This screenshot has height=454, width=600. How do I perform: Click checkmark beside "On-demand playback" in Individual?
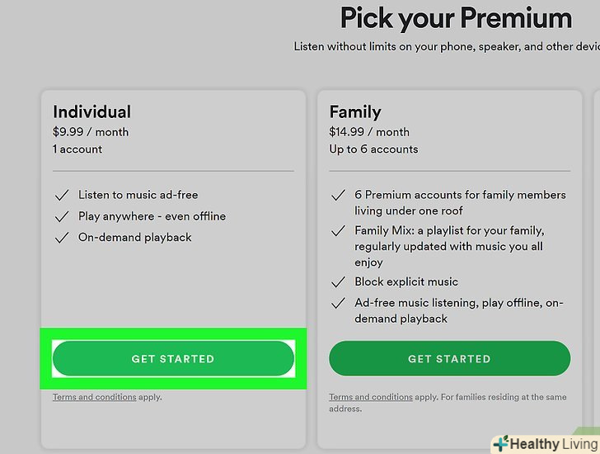click(61, 238)
